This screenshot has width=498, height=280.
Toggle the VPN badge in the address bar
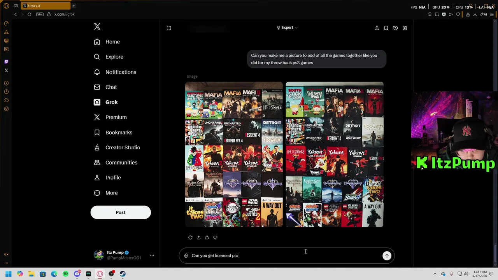40,14
